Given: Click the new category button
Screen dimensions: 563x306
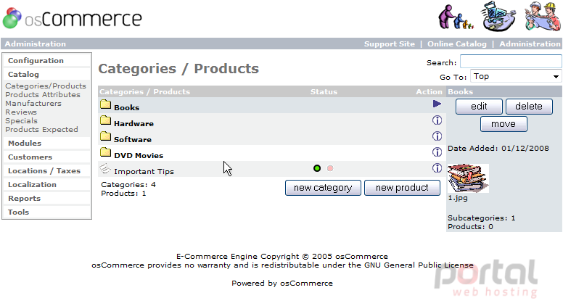Looking at the screenshot, I should point(323,188).
